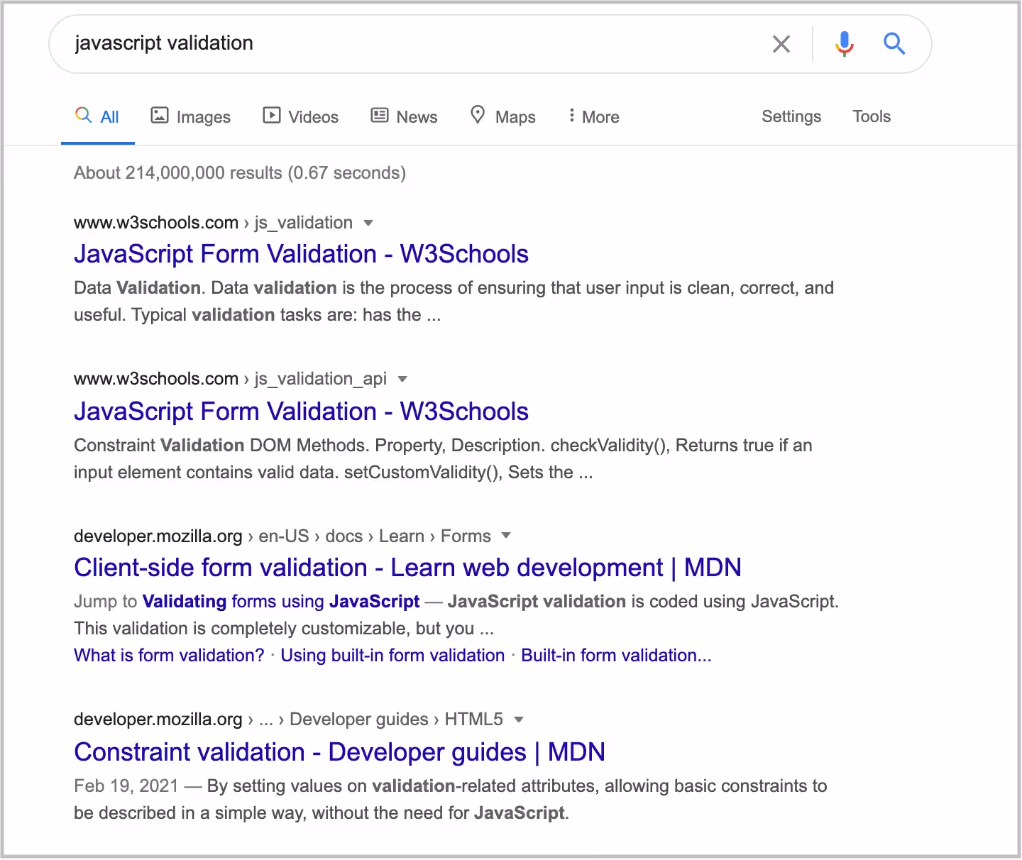Viewport: 1022px width, 860px height.
Task: Open dropdown arrow after 'Developer guides › HTML5' breadcrumb
Action: pos(519,720)
